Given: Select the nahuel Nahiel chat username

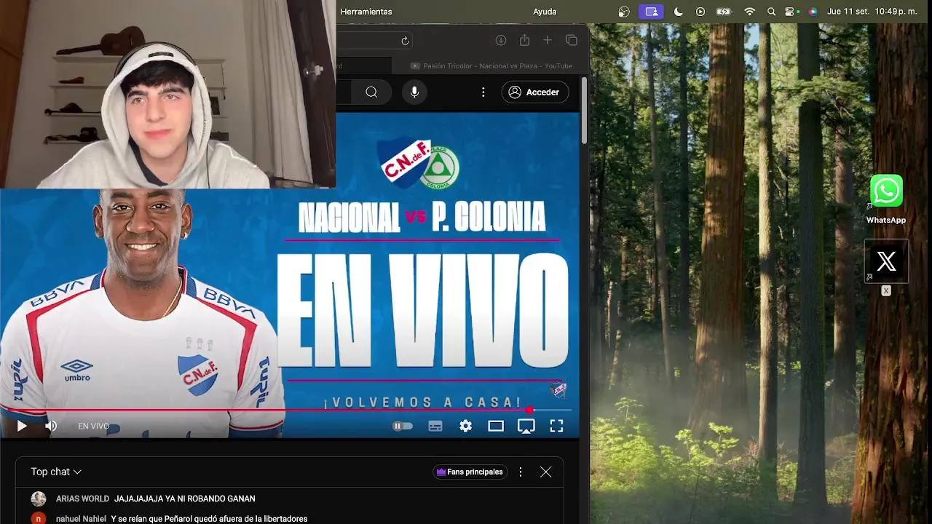Looking at the screenshot, I should click(81, 519).
